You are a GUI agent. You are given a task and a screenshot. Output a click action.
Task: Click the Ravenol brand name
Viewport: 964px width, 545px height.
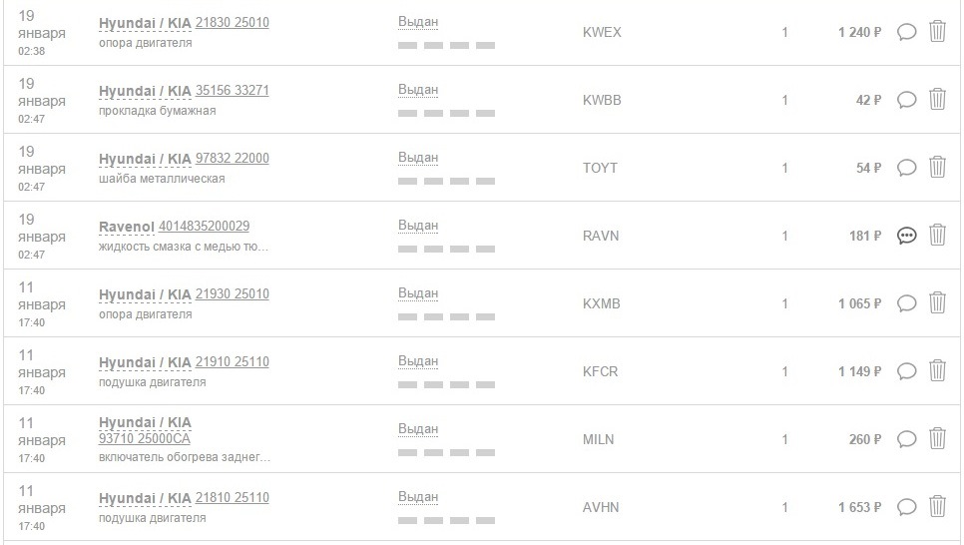point(126,227)
